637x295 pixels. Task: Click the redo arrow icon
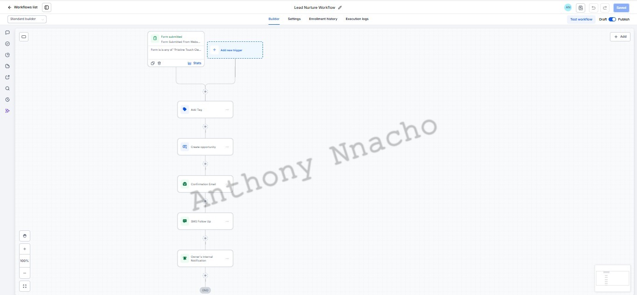pos(605,7)
